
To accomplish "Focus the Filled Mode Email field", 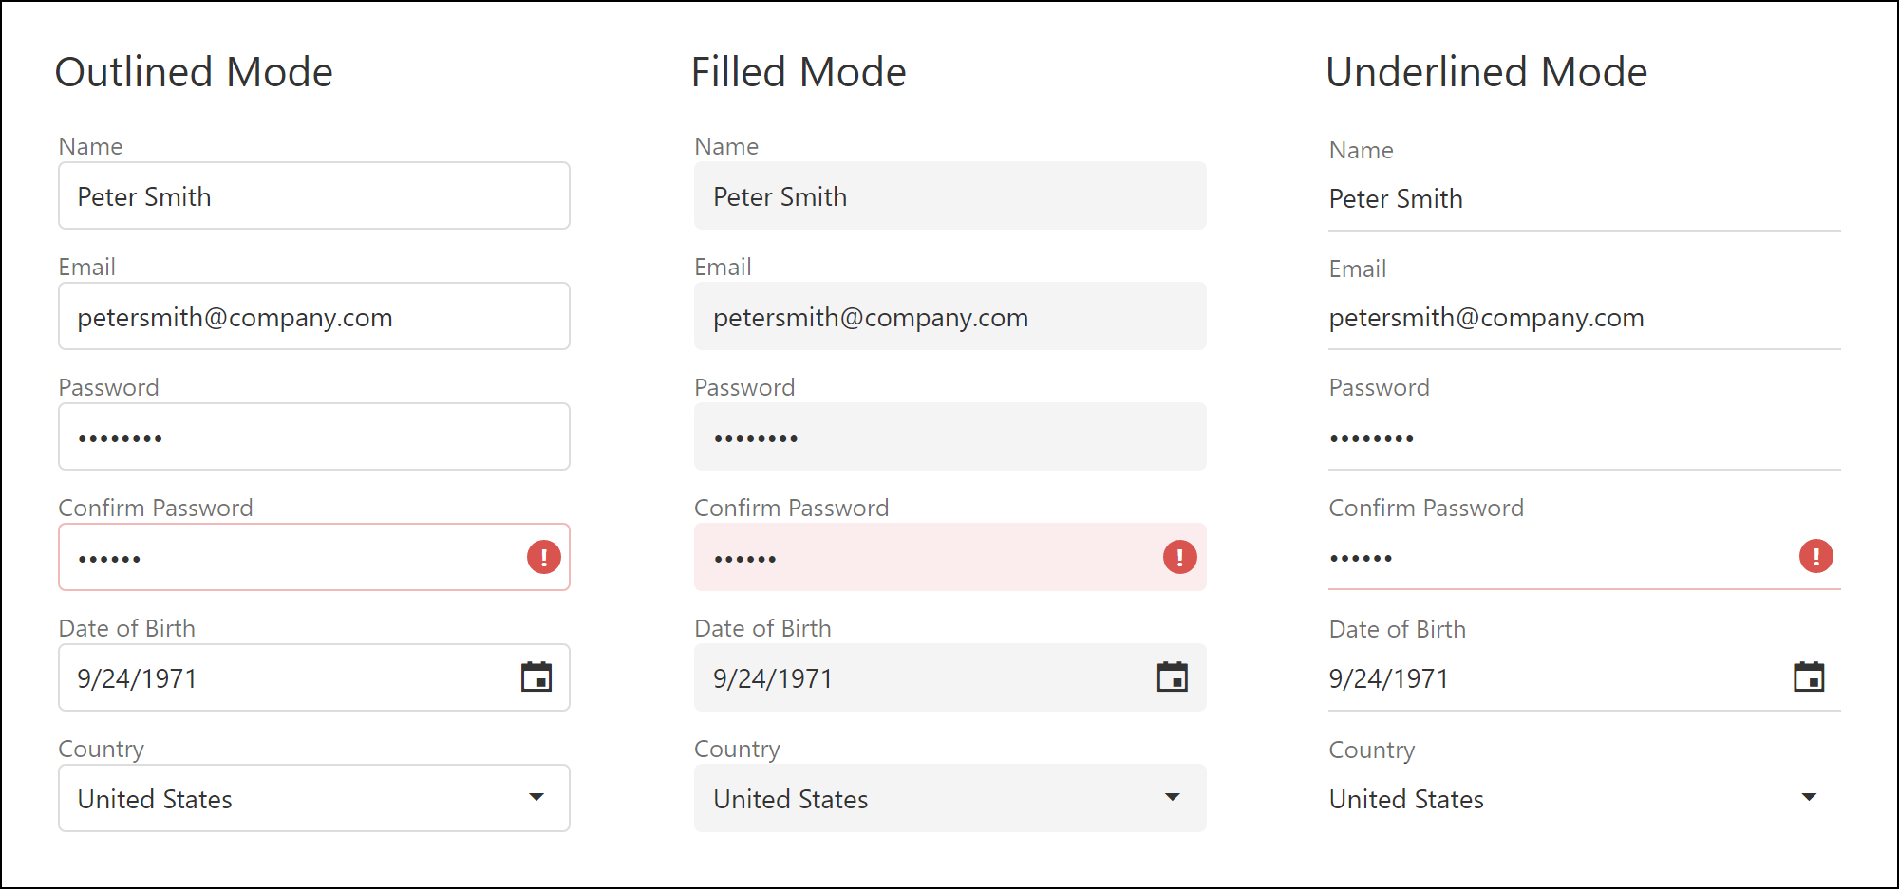I will coord(949,317).
